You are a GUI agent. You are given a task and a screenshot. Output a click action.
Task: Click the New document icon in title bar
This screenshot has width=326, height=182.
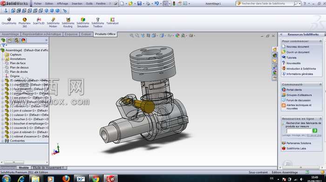coord(122,4)
